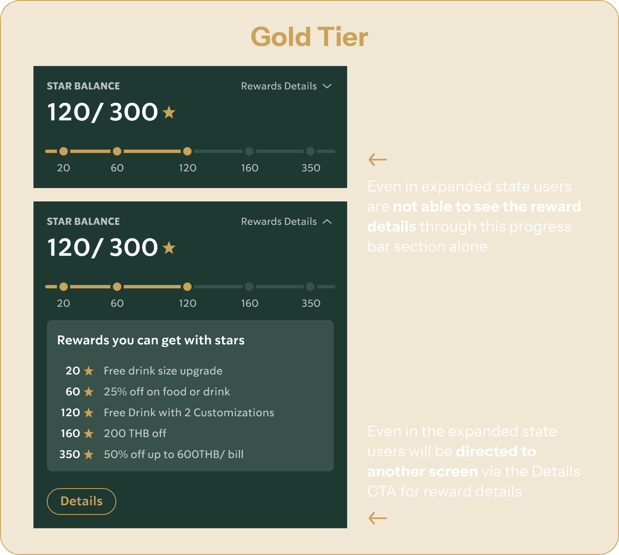Image resolution: width=619 pixels, height=555 pixels.
Task: Click '50% off up to 600THB/ bill' reward
Action: tap(174, 454)
